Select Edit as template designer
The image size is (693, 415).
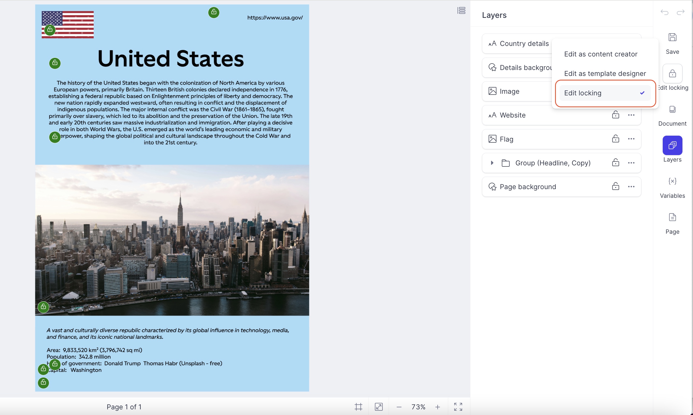(605, 73)
